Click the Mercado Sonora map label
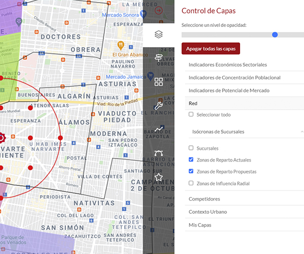Viewport: 304px width, 254px height. pos(121,15)
